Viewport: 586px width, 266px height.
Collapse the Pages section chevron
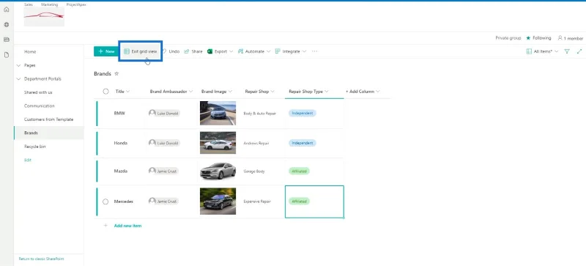(18, 65)
